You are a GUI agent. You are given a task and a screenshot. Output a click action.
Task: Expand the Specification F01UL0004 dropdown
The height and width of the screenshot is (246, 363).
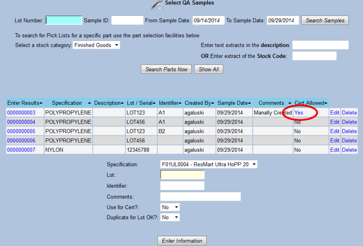click(x=209, y=164)
